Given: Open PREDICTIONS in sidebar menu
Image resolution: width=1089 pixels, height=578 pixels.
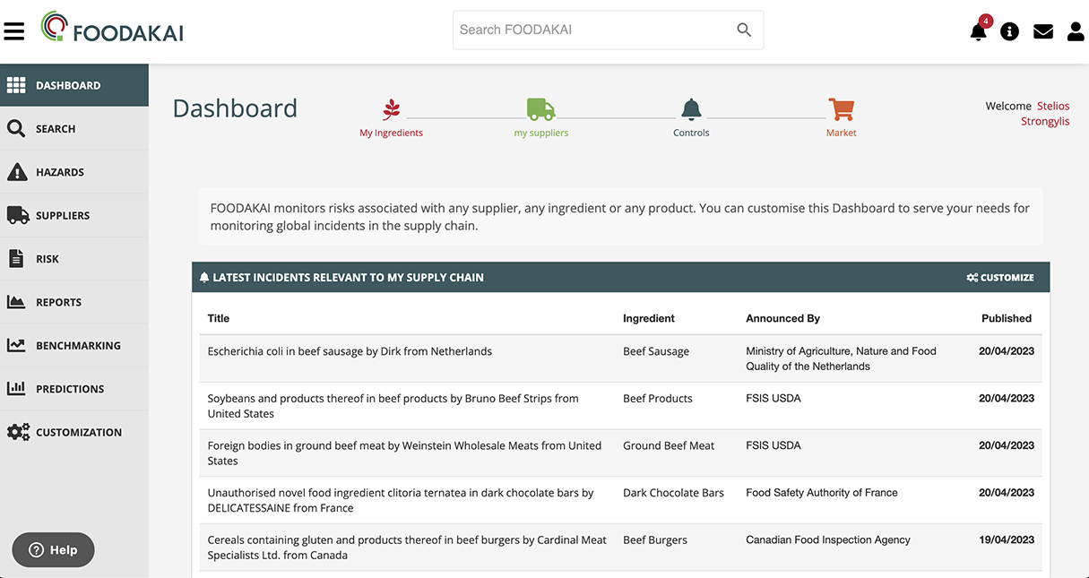Looking at the screenshot, I should [x=74, y=388].
